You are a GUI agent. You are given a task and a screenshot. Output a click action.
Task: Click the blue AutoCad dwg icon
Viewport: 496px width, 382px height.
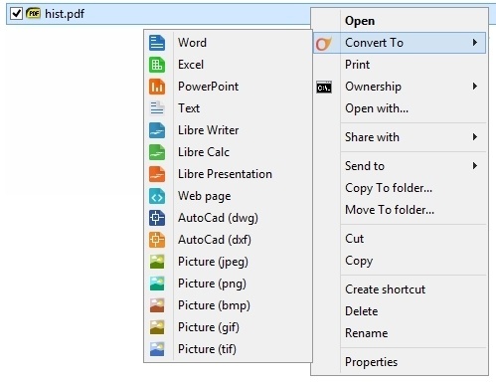point(157,218)
